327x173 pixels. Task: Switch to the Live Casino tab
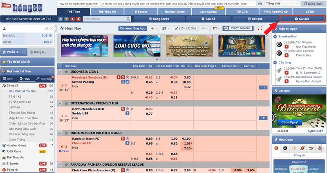208,12
